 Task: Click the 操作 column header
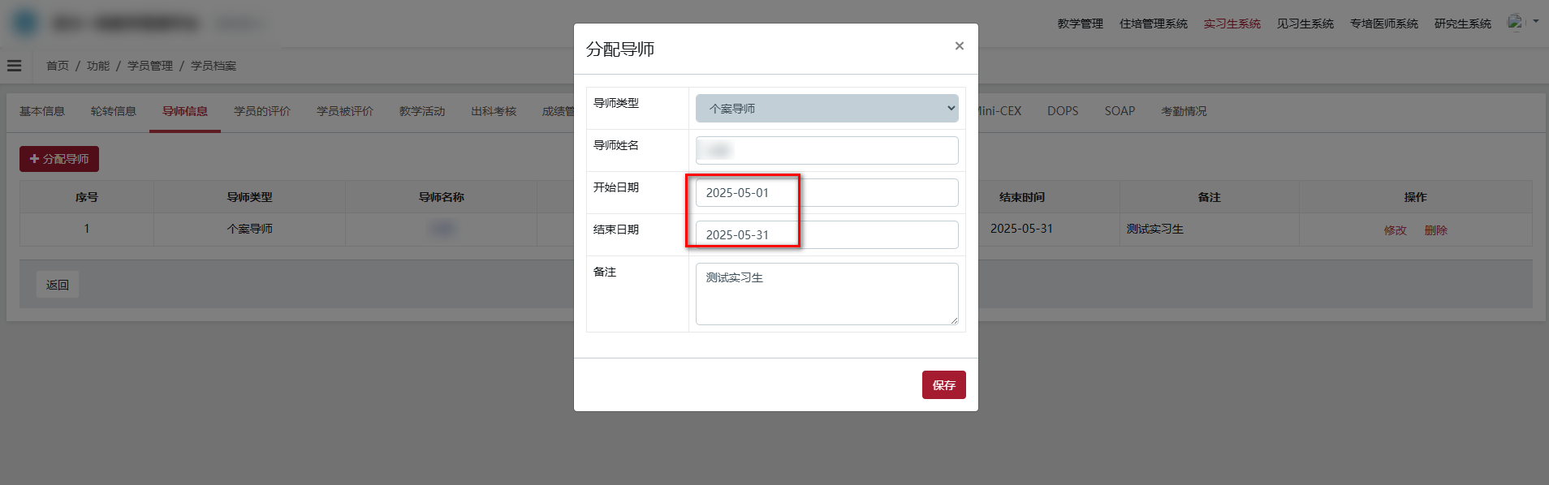[x=1416, y=197]
